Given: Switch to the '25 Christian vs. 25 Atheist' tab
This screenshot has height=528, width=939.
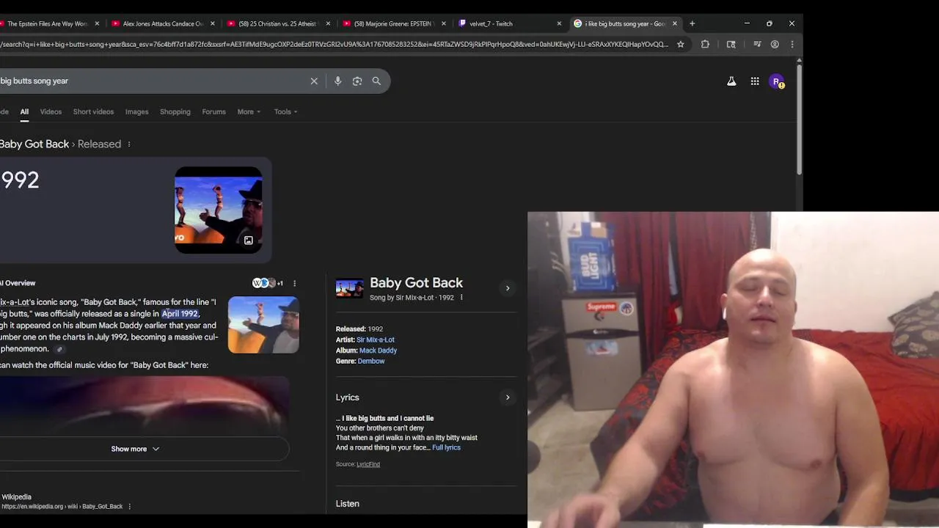Looking at the screenshot, I should (x=277, y=23).
